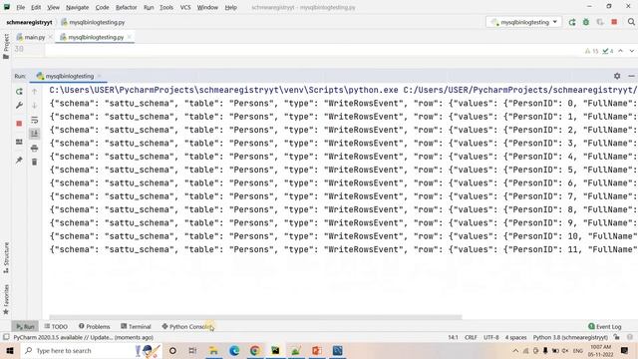Open the Run menu
The height and width of the screenshot is (359, 638).
pos(149,7)
